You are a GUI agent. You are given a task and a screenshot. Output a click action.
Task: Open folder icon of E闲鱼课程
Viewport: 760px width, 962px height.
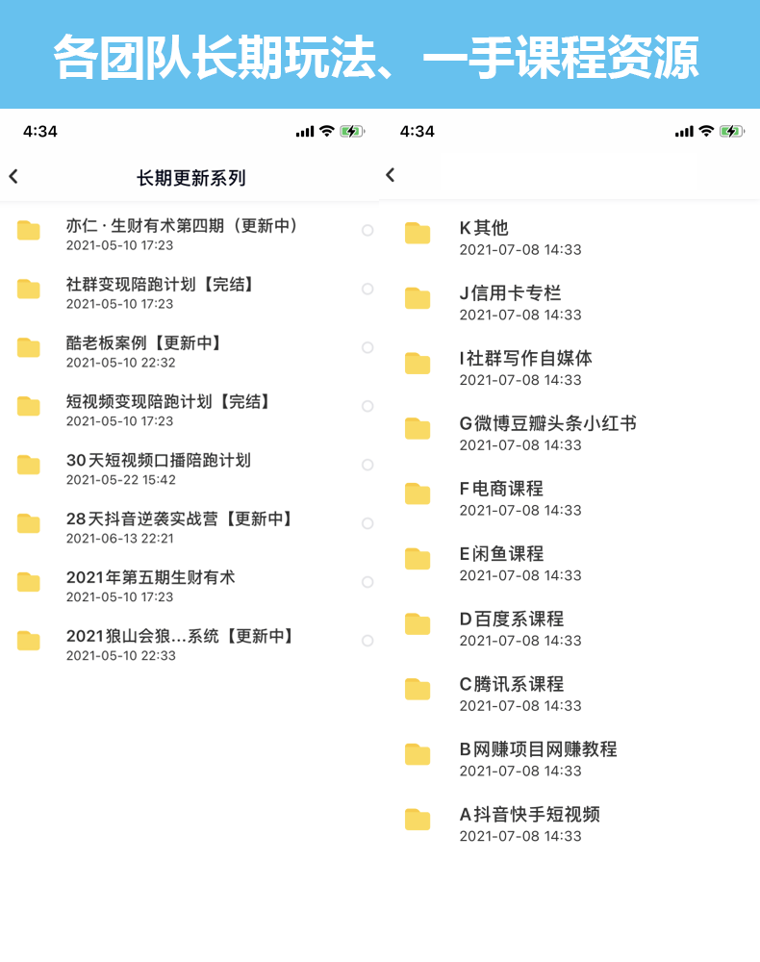[x=418, y=559]
